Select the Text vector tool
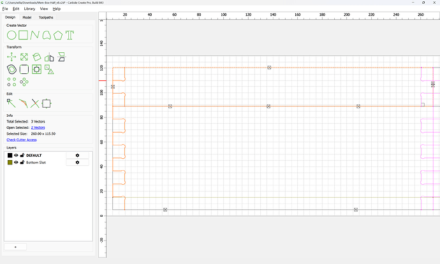The image size is (440, 264). [70, 35]
